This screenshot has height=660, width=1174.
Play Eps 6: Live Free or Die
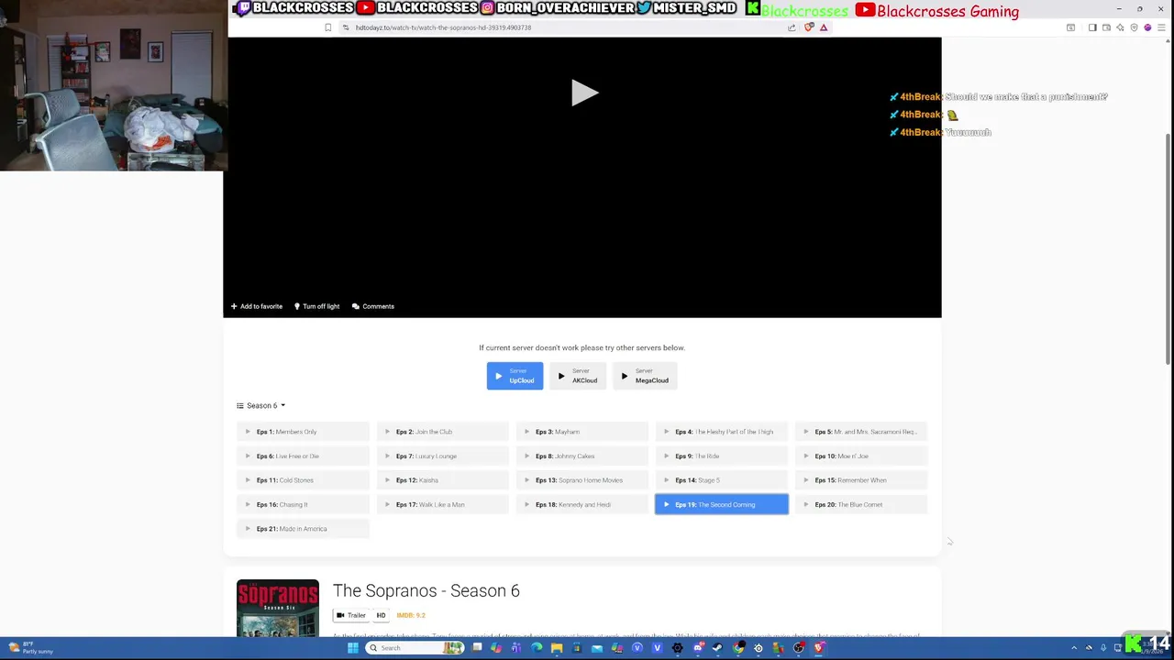[x=303, y=456]
